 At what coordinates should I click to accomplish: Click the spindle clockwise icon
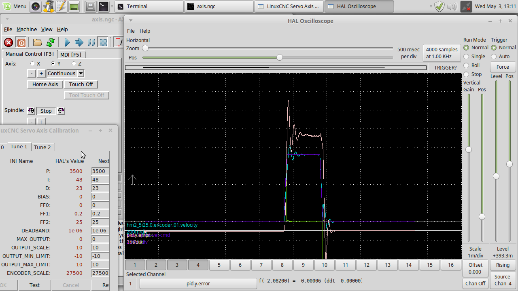tap(61, 111)
